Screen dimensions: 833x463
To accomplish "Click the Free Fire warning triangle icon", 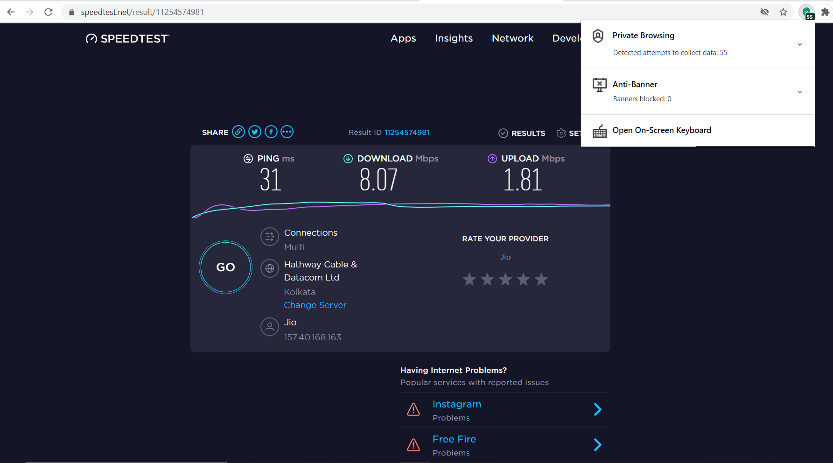I will tap(413, 445).
